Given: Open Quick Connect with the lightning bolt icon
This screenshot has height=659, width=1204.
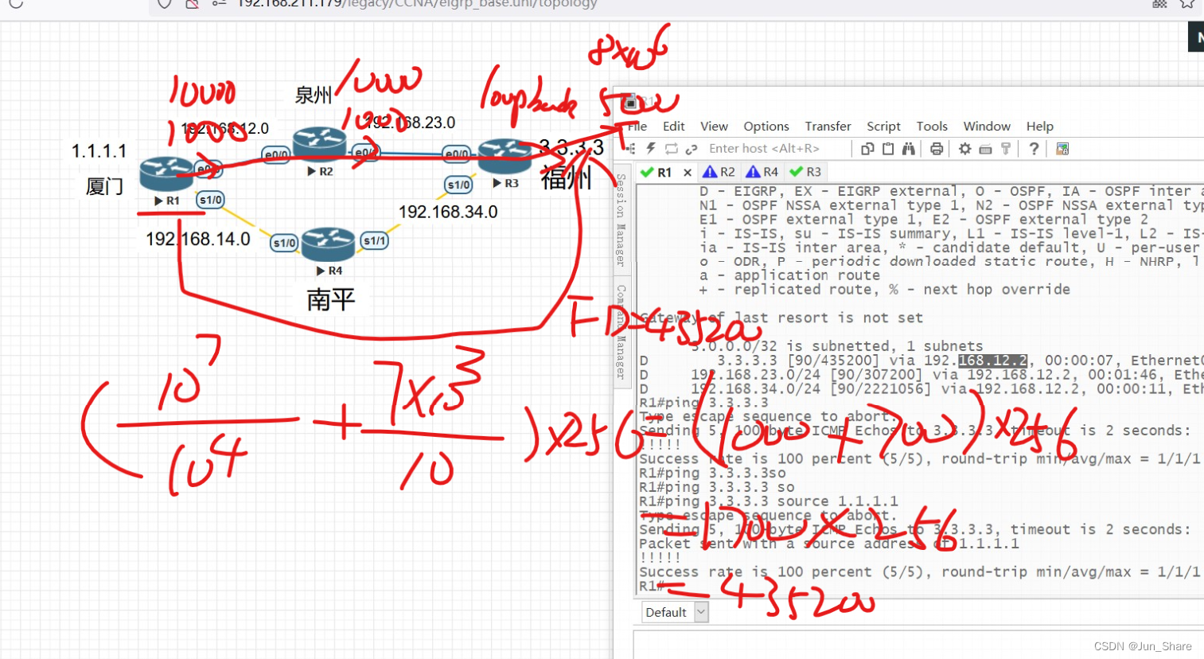Looking at the screenshot, I should point(649,149).
